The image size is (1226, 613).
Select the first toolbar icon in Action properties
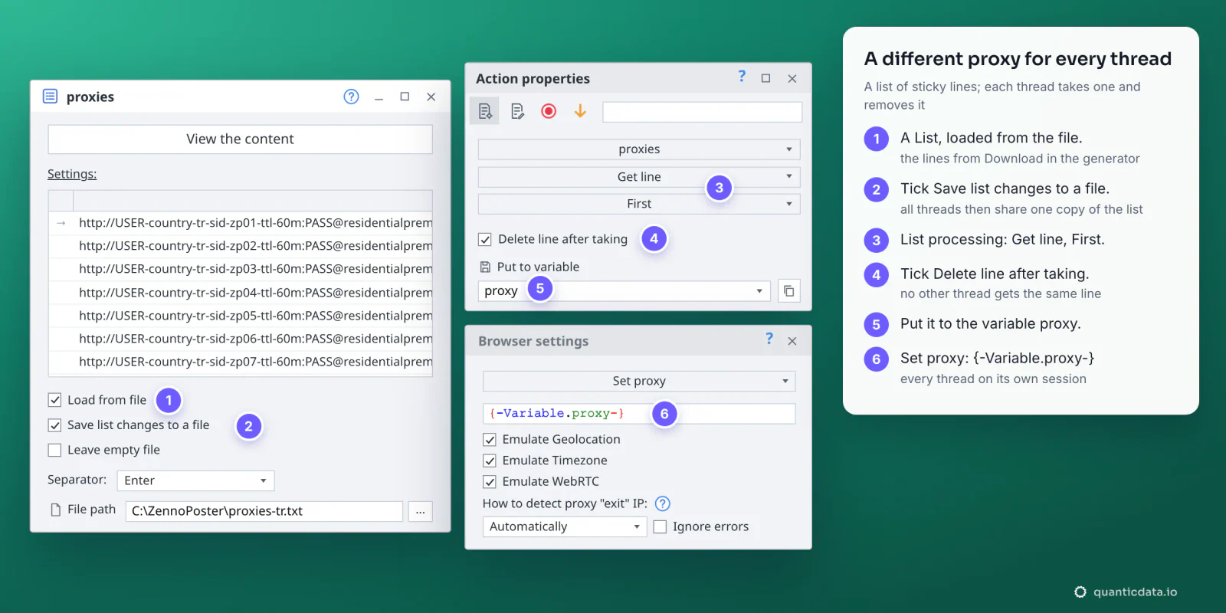(x=485, y=111)
